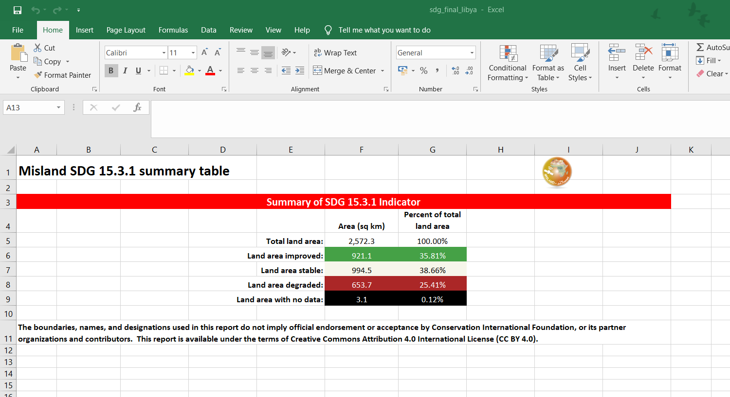This screenshot has width=730, height=397.
Task: Apply the yellow fill color
Action: [x=189, y=70]
